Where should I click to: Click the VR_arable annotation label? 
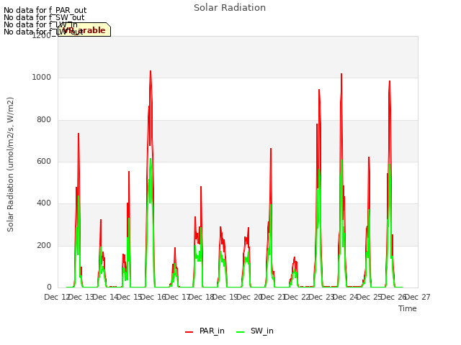[x=84, y=29]
